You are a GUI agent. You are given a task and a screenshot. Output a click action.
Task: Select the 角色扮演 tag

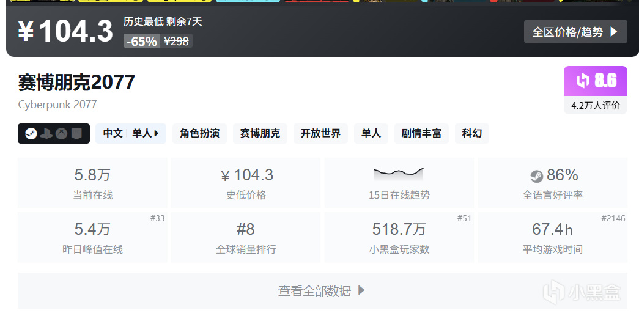[200, 133]
